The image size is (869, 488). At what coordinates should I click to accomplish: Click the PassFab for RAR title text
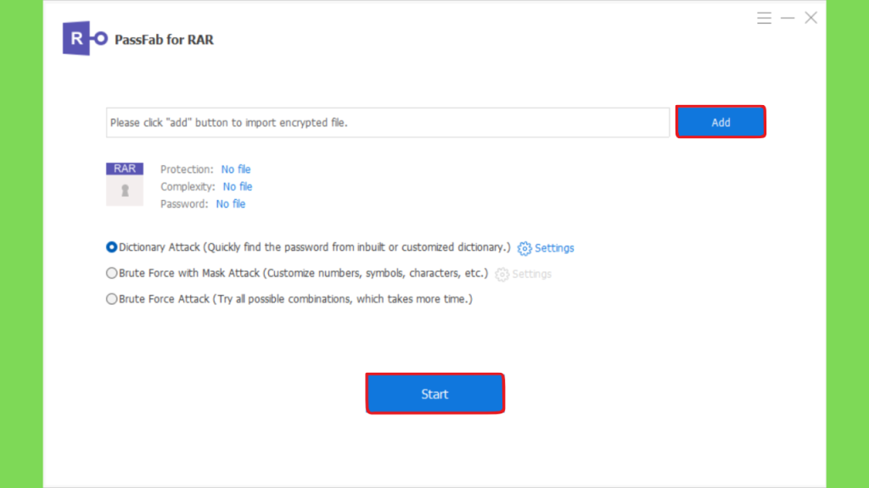(x=164, y=40)
